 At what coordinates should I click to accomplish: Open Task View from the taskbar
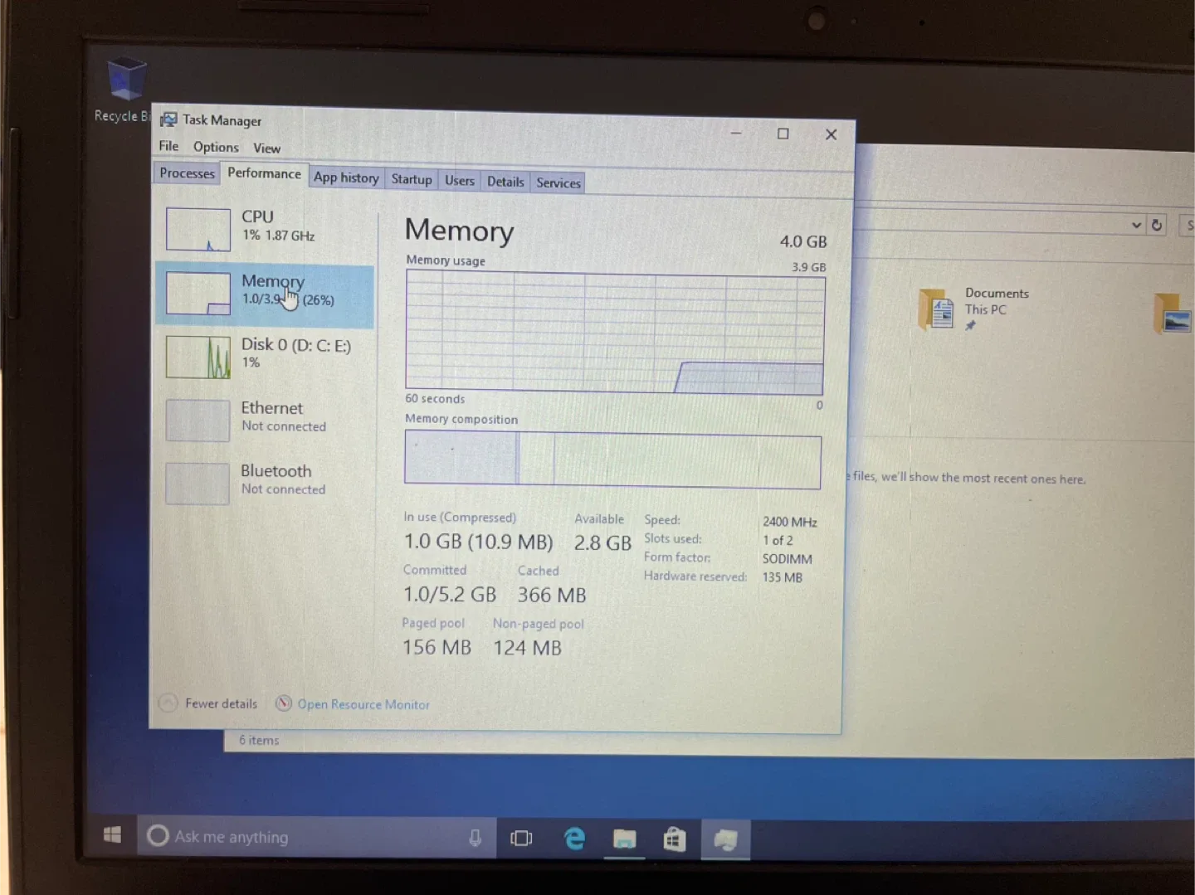click(x=521, y=839)
